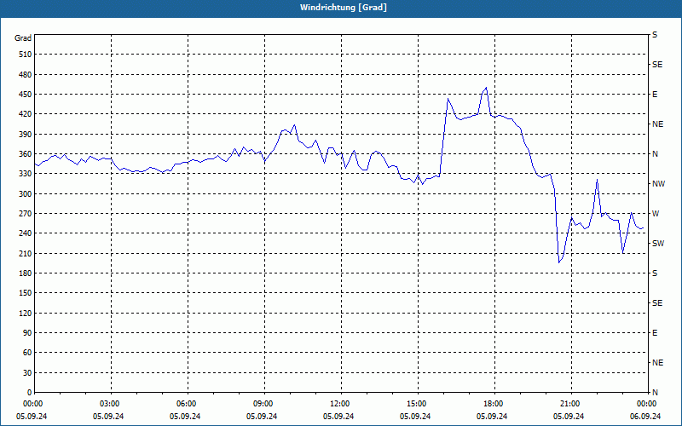Click the 390 y-axis value
Screen dimensions: 682x426
point(26,134)
